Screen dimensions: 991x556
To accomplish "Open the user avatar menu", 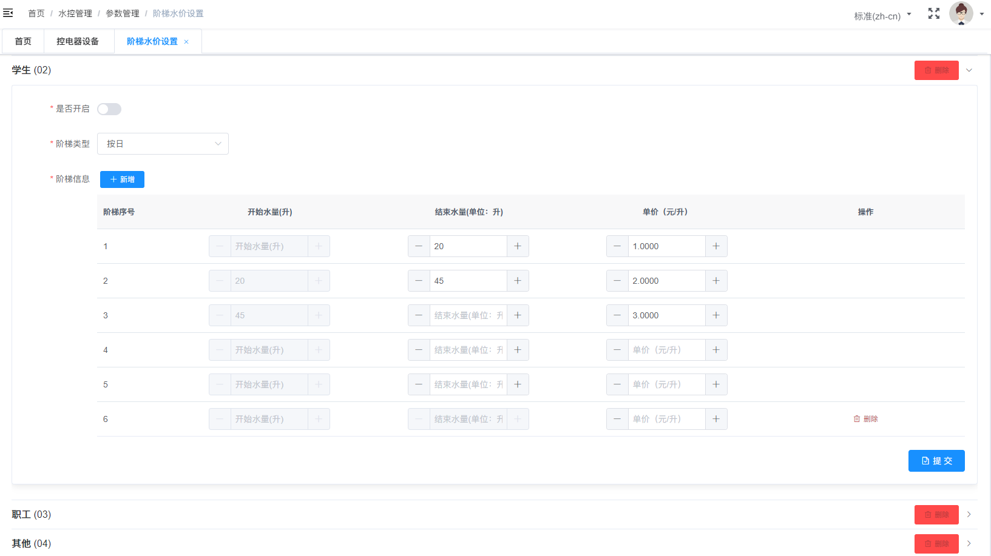I will pyautogui.click(x=962, y=13).
